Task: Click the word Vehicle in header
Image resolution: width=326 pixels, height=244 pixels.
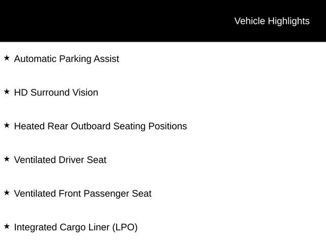Action: click(x=250, y=21)
